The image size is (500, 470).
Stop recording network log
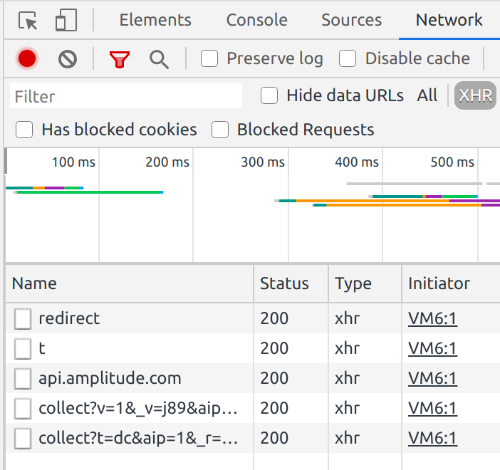click(x=27, y=59)
